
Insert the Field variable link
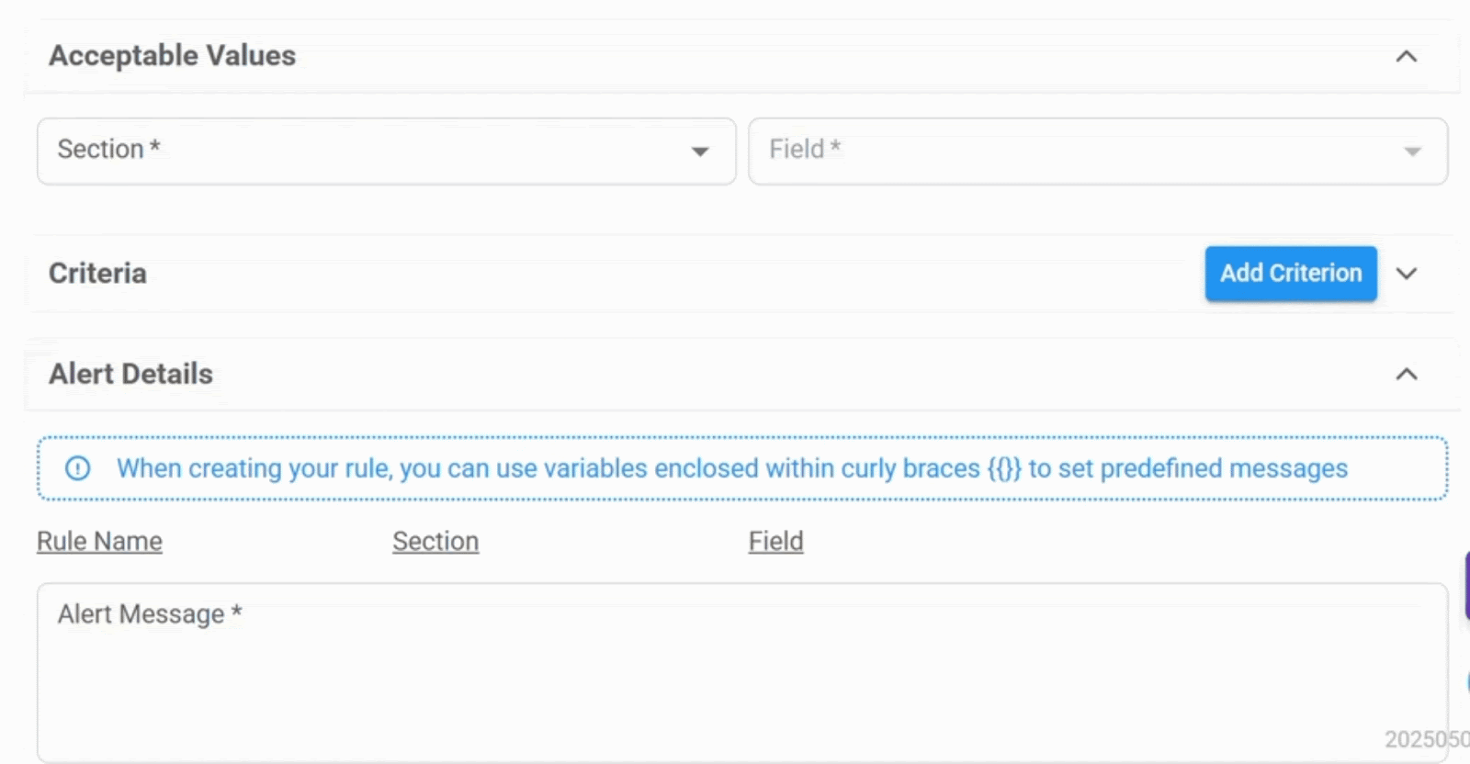tap(775, 542)
